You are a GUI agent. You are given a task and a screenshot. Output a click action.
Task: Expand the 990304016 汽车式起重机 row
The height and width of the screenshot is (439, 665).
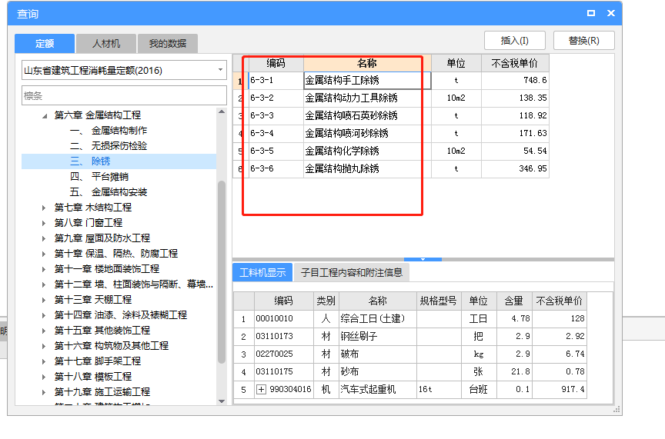click(261, 390)
